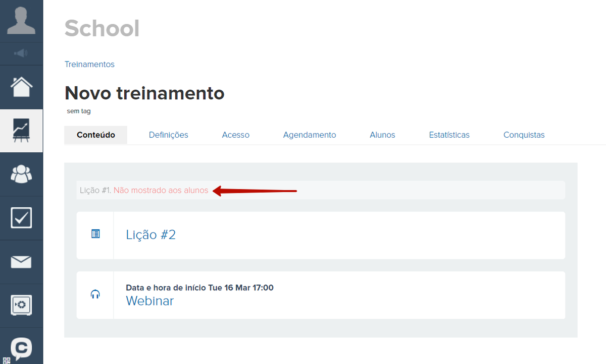Open the Lição #2 lesson link

(150, 235)
